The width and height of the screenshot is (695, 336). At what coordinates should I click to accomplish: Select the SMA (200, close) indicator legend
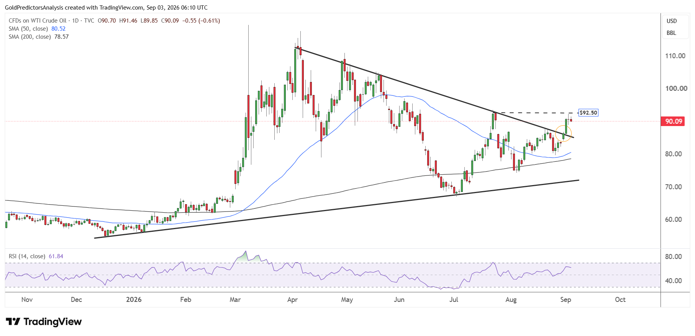(x=30, y=37)
